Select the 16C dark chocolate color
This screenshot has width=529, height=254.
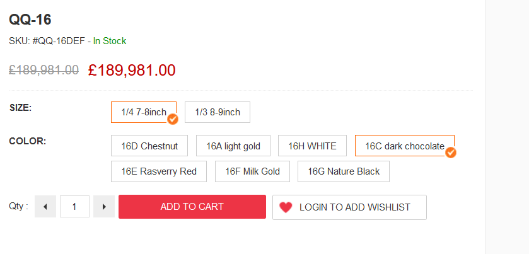point(405,146)
